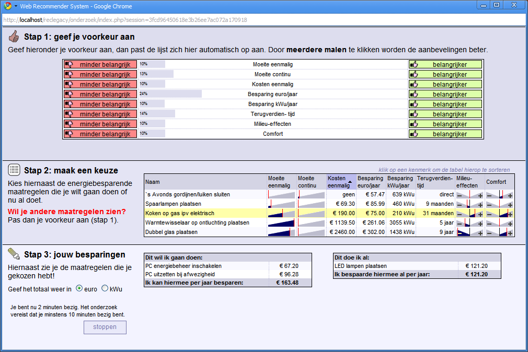Click thumbs-down icon for Moeite eenmalig

68,64
